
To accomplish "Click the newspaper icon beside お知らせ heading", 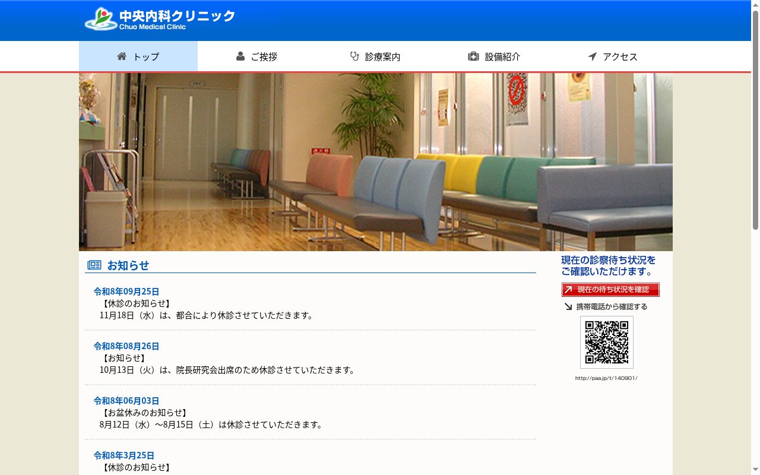I will [94, 265].
